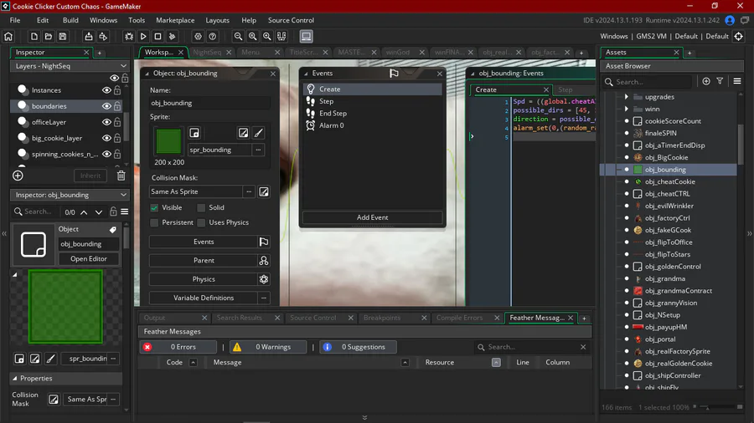Uncheck the Visible checkbox
Viewport: 754px width, 423px height.
154,207
